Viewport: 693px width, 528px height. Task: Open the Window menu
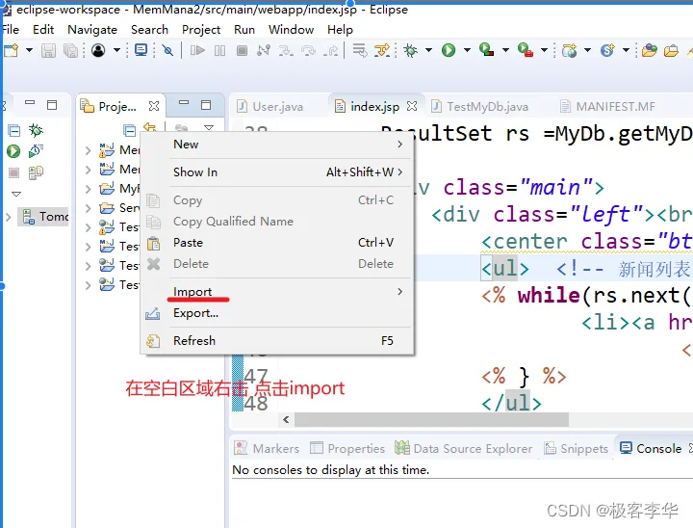[x=291, y=30]
